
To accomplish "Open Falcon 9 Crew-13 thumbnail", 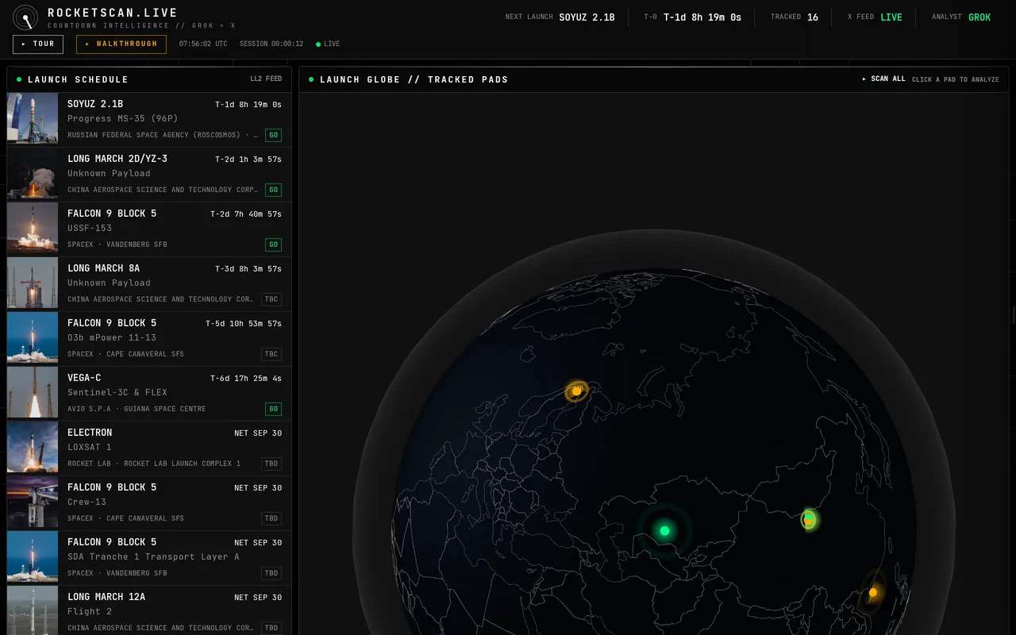I will click(x=33, y=502).
